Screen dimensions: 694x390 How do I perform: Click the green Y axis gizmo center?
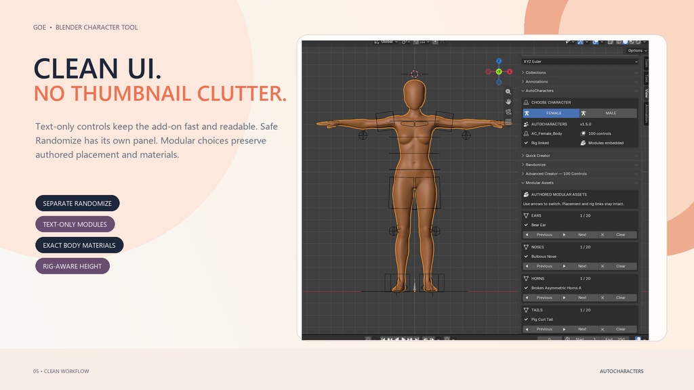[x=499, y=72]
